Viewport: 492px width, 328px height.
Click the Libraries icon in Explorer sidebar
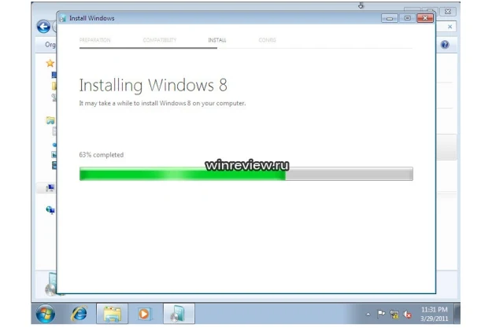[x=50, y=120]
